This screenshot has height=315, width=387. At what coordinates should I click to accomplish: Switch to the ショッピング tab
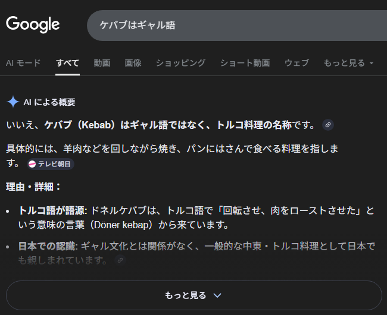click(x=180, y=62)
